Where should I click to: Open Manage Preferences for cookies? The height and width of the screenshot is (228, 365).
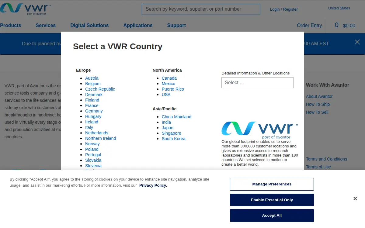pos(272,184)
